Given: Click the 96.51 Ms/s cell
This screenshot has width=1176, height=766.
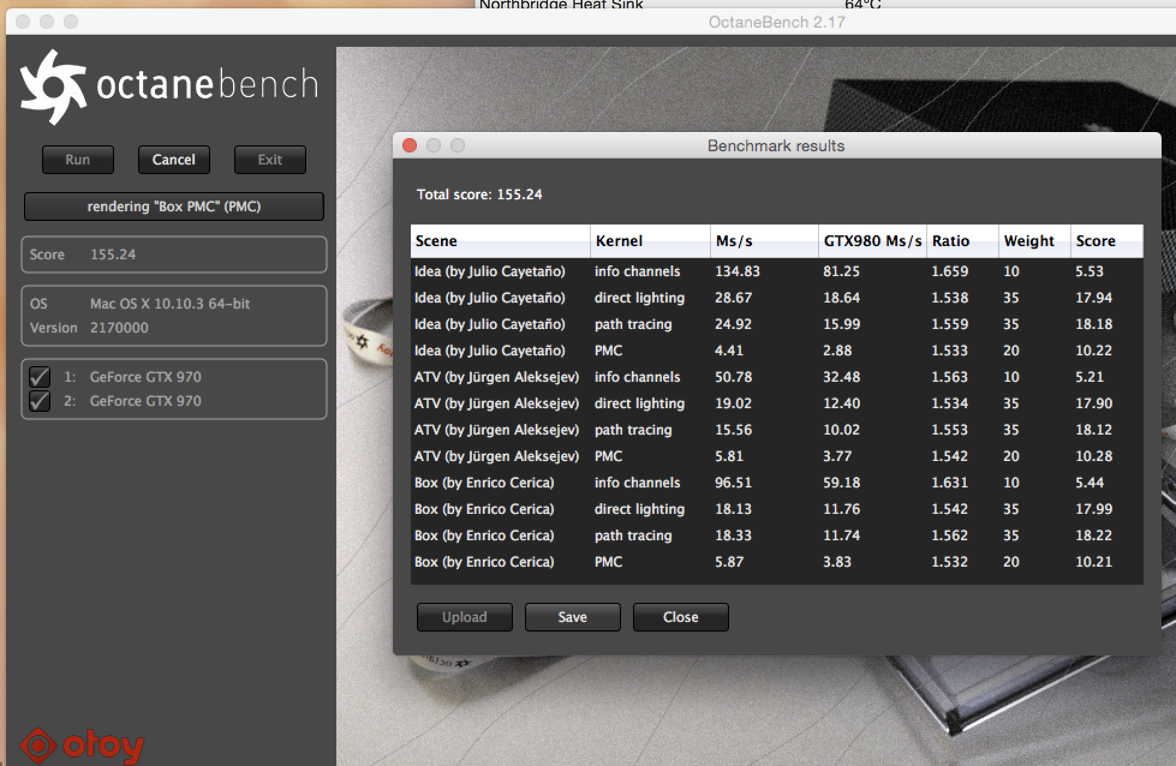Looking at the screenshot, I should 733,483.
